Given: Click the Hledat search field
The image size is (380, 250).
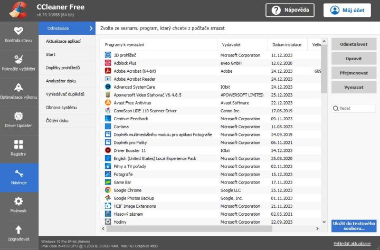Looking at the screenshot, I should [354, 108].
